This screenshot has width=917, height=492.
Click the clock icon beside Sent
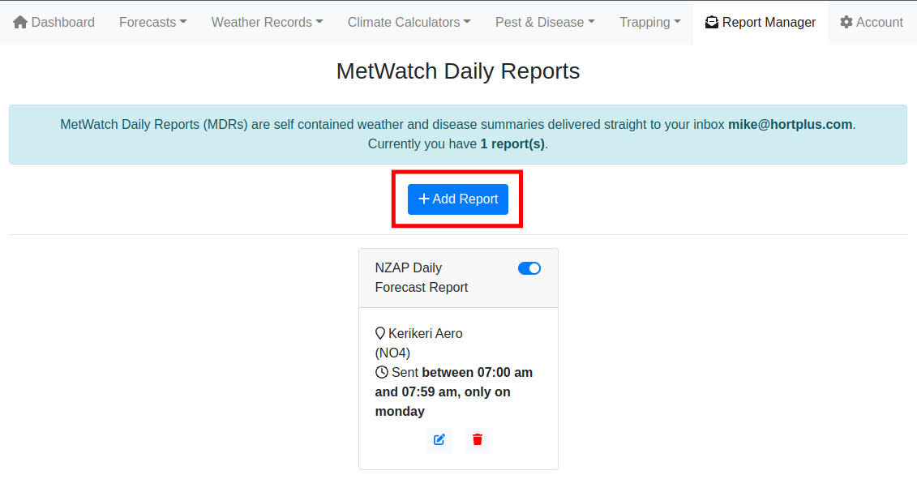click(x=381, y=372)
